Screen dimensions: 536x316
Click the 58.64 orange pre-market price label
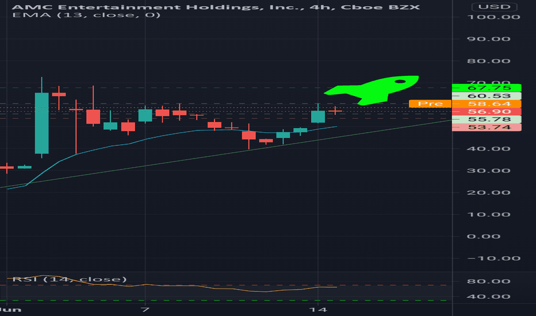(x=487, y=104)
